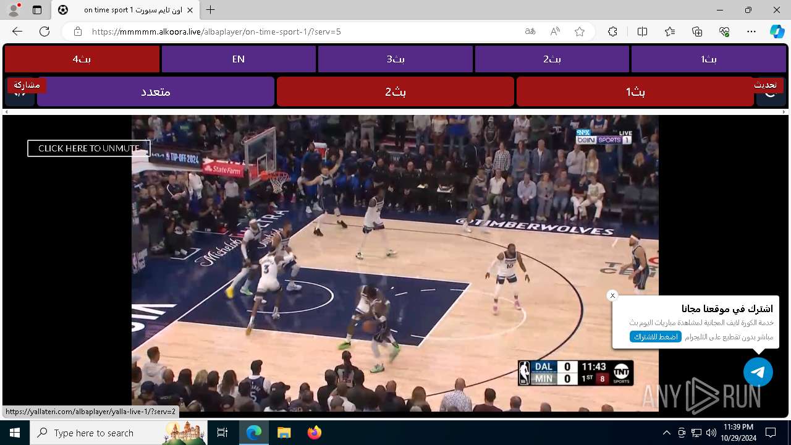The image size is (791, 445).
Task: Open Firefox taskbar icon
Action: point(314,433)
